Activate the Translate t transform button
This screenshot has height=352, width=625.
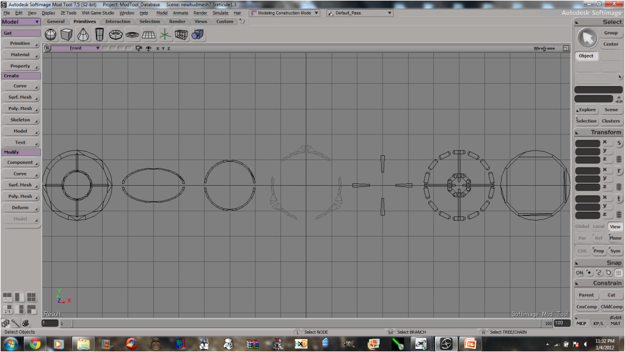pyautogui.click(x=619, y=198)
